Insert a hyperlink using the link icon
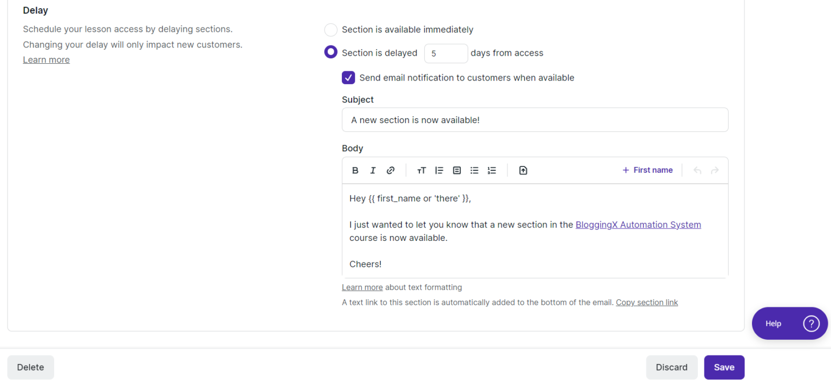 coord(391,170)
